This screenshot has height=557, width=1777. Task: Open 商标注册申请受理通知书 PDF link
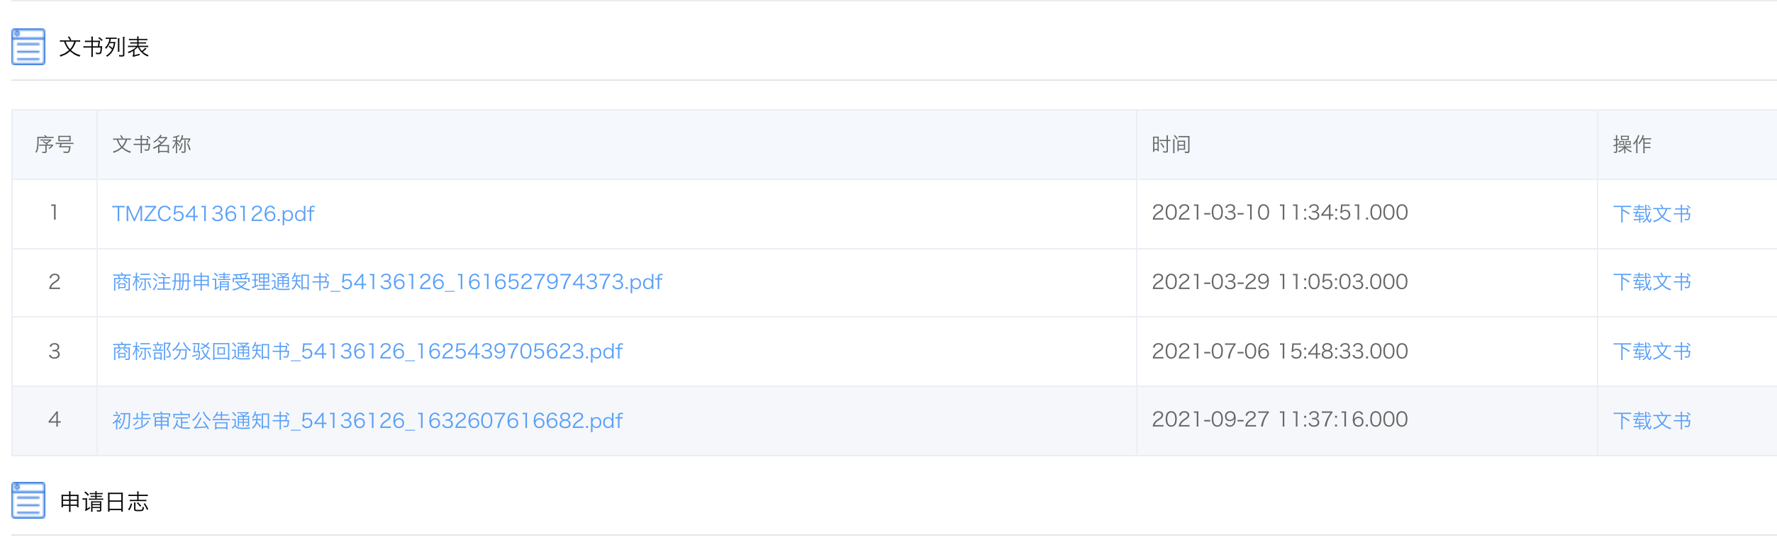click(387, 282)
